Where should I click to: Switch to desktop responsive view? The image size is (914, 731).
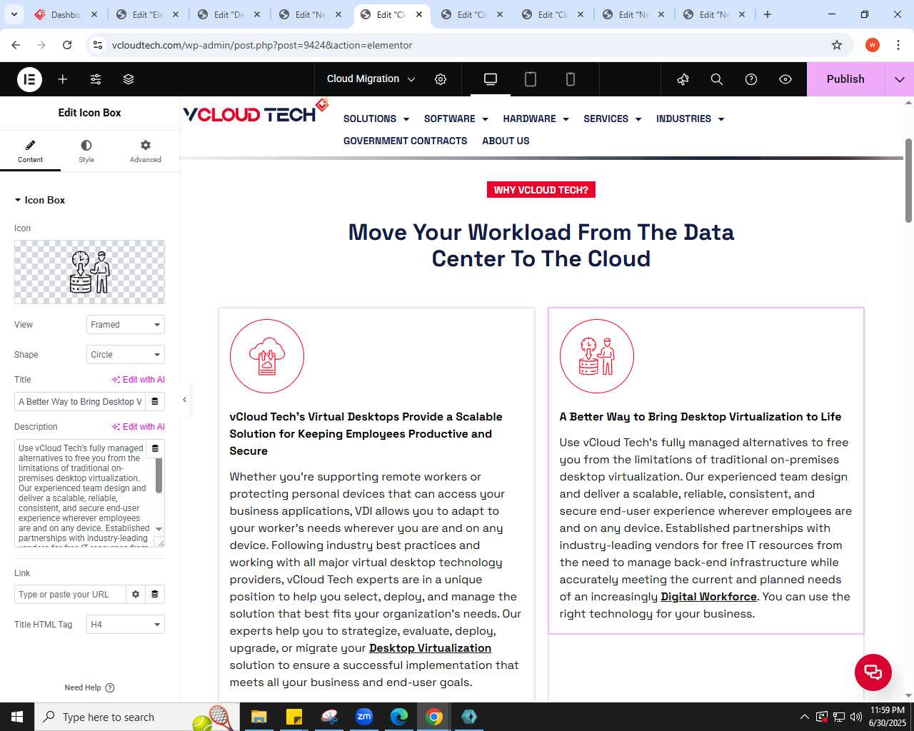click(491, 79)
